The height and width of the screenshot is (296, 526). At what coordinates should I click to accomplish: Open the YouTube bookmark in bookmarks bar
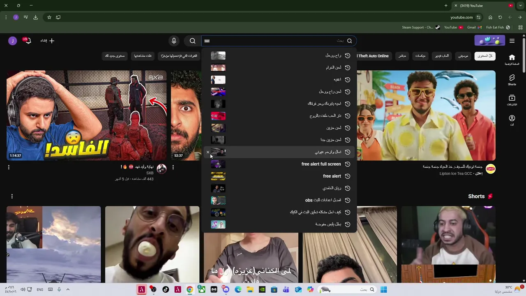pos(453,28)
